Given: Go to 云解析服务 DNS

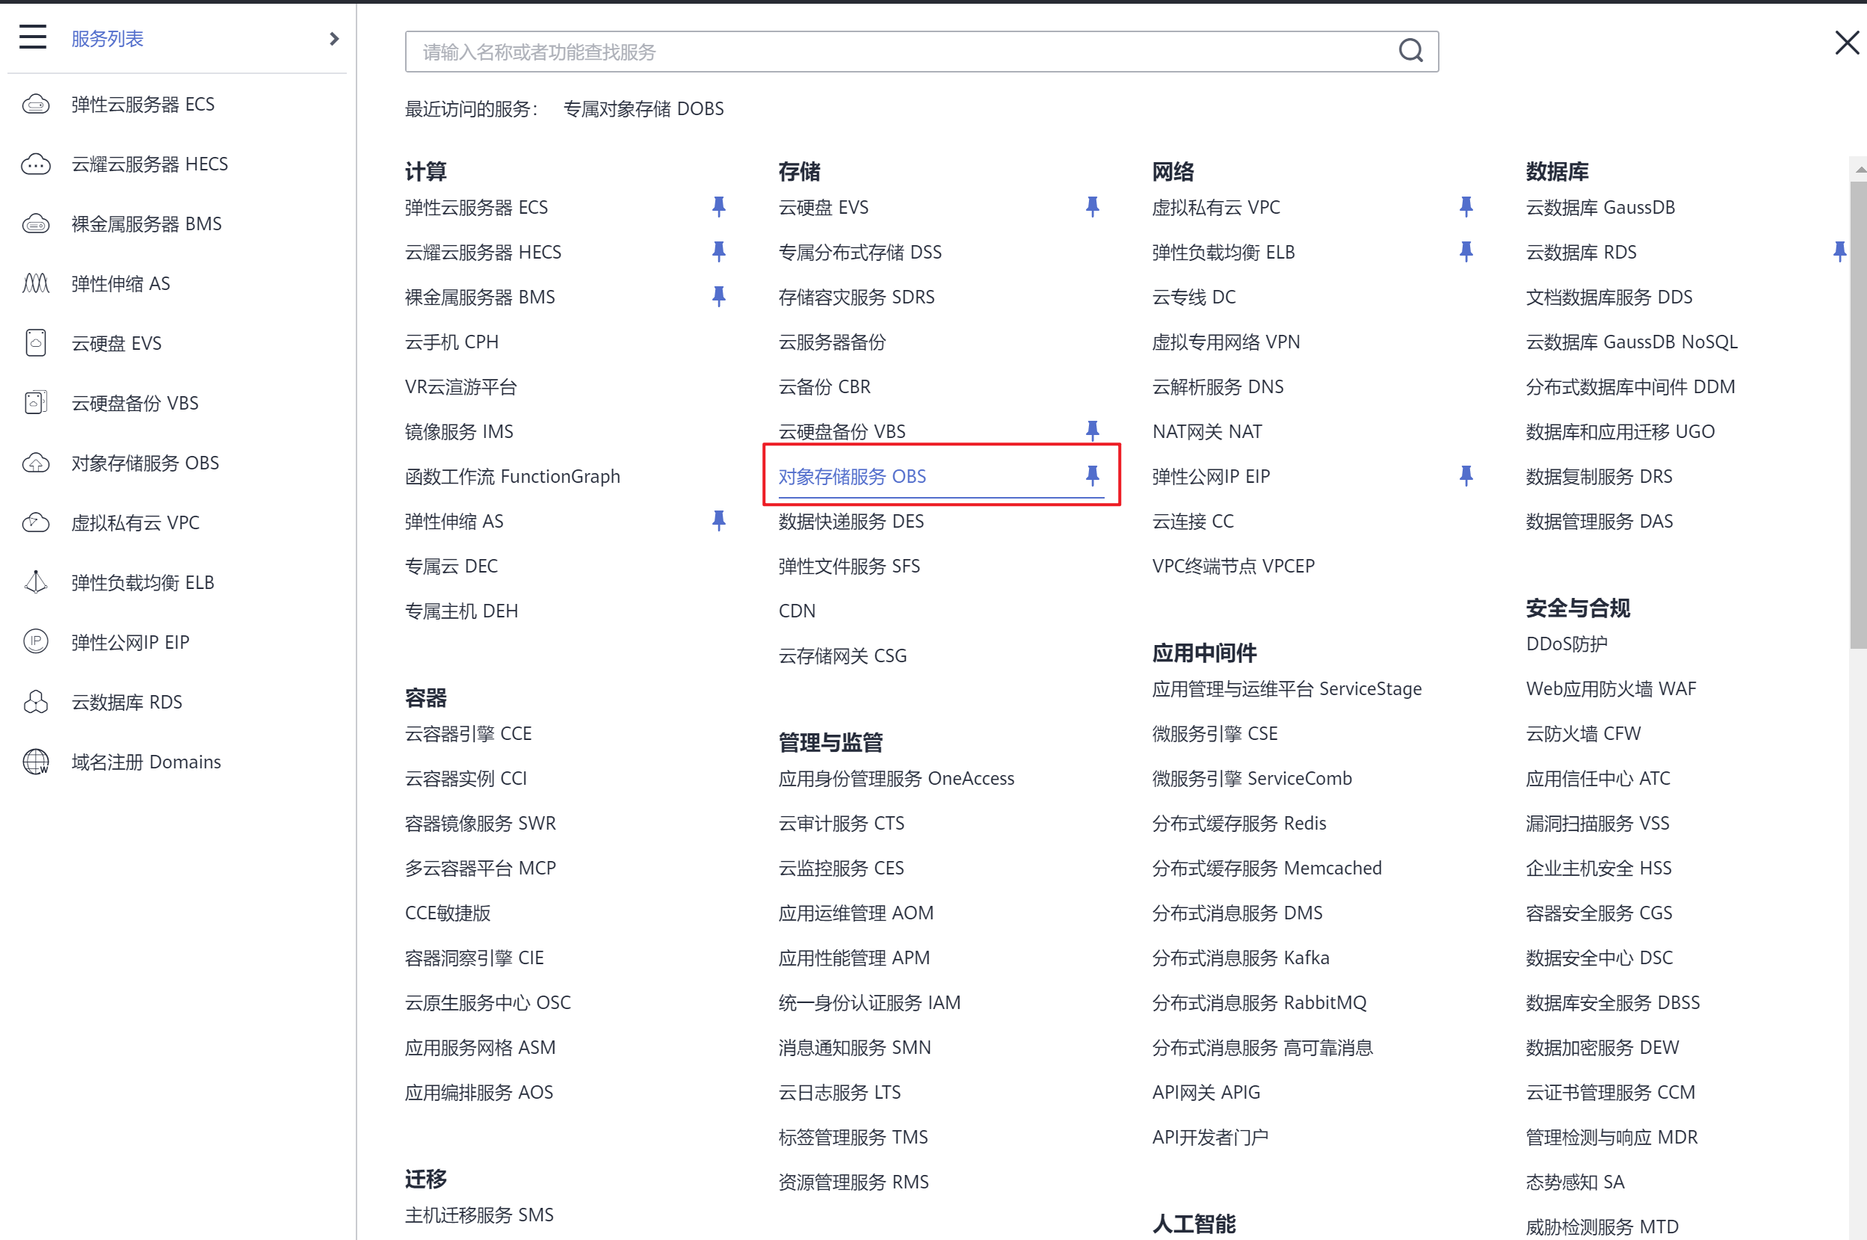Looking at the screenshot, I should point(1218,386).
